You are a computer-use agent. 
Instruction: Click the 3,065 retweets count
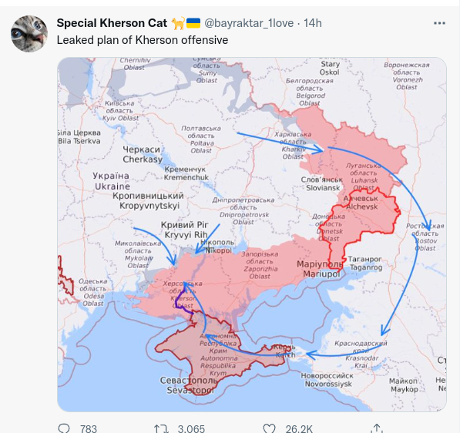point(191,429)
